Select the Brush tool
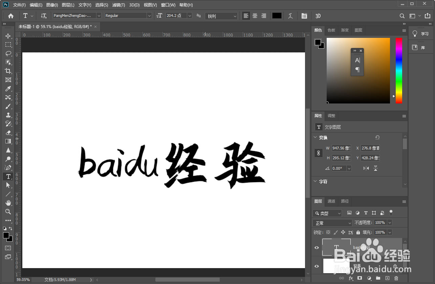The height and width of the screenshot is (284, 435). point(8,106)
